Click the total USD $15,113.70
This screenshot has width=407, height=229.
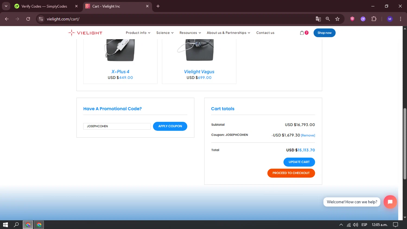[300, 150]
